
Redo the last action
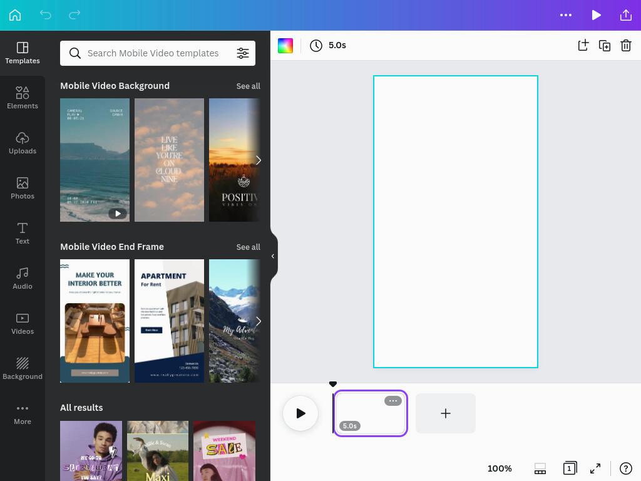(74, 15)
